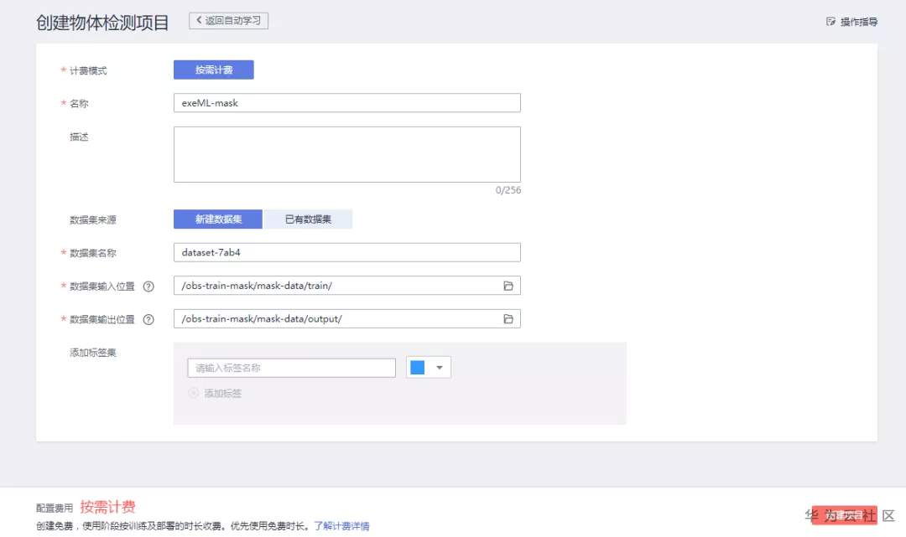
Task: Click the 请输入标签名称 label name box
Action: [x=291, y=368]
